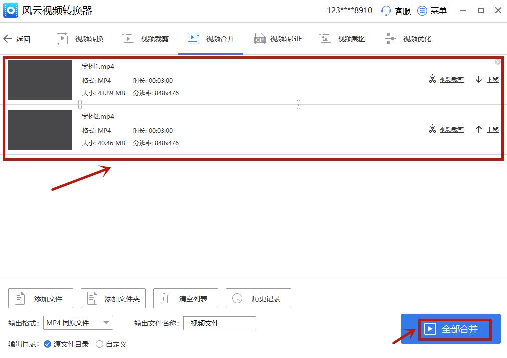Click the 全部合并 merge button

455,329
